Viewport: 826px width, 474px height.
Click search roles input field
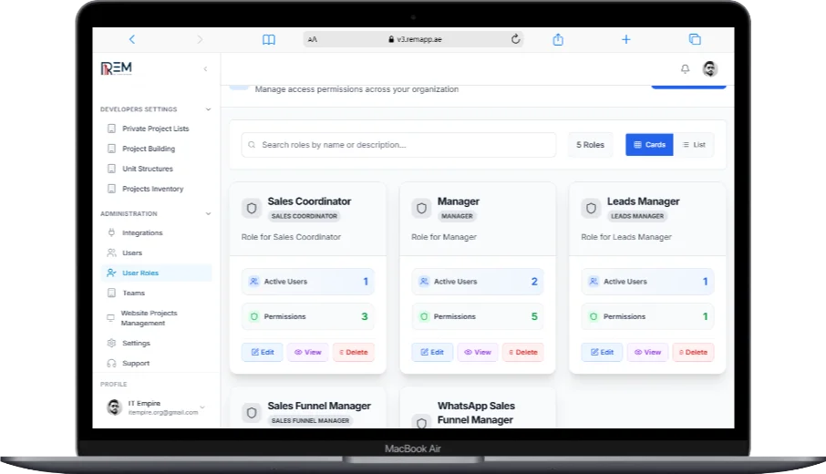point(398,145)
